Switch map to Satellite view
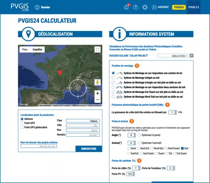The image size is (210, 183). [37, 49]
